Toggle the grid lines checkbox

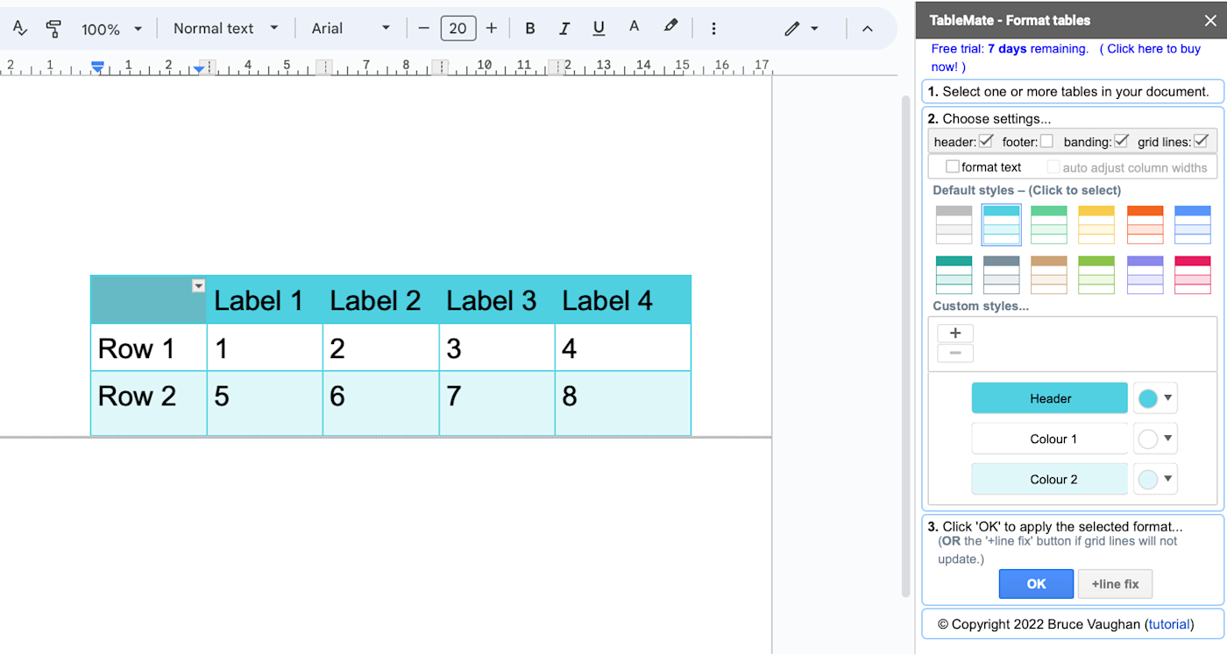click(x=1201, y=140)
